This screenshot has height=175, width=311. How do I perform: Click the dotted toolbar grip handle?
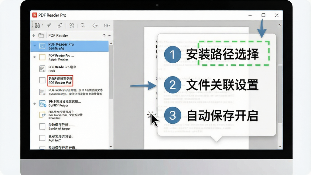click(x=32, y=26)
